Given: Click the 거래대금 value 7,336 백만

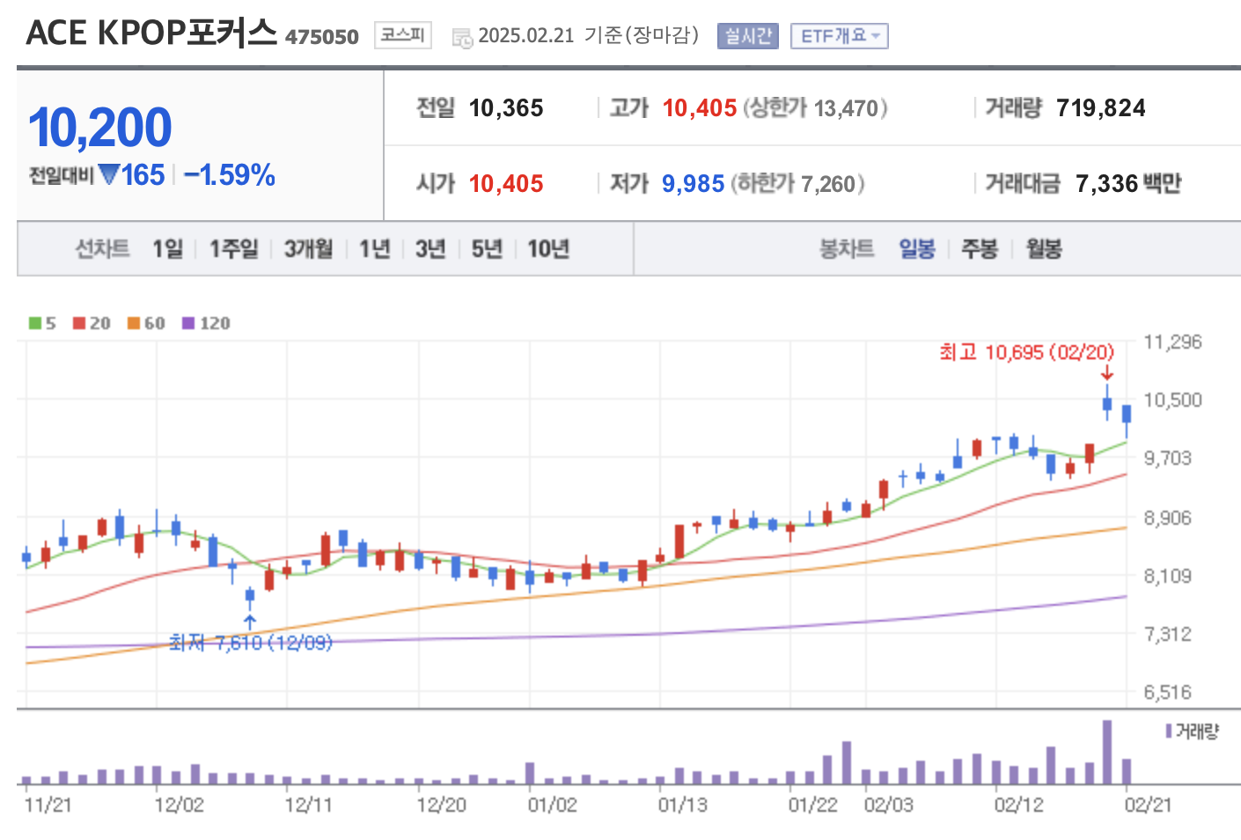Looking at the screenshot, I should (1128, 184).
